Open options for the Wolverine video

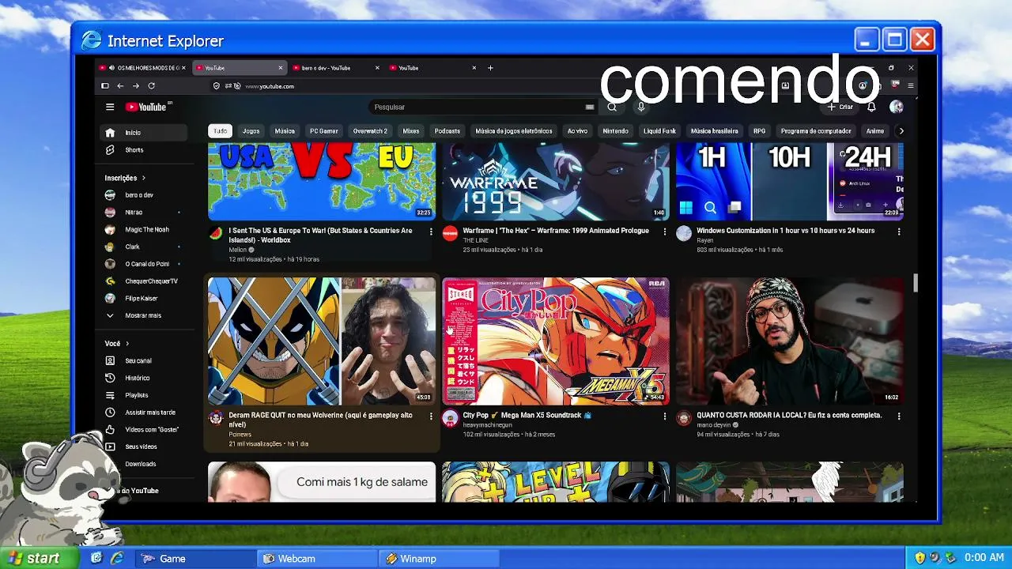click(431, 416)
